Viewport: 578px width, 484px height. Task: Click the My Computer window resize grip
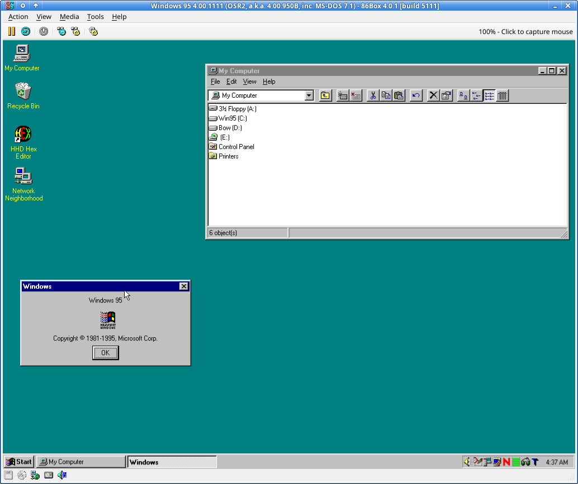pos(564,234)
